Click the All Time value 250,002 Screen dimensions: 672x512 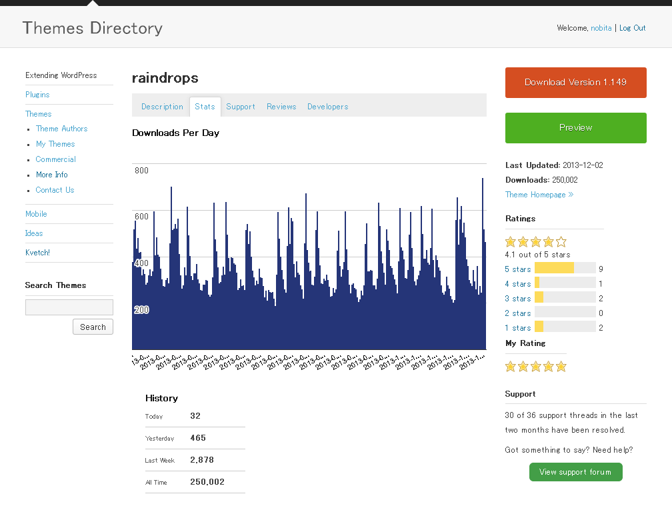coord(207,482)
